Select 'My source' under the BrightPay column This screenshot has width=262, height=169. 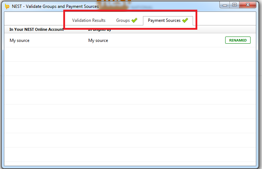(98, 40)
